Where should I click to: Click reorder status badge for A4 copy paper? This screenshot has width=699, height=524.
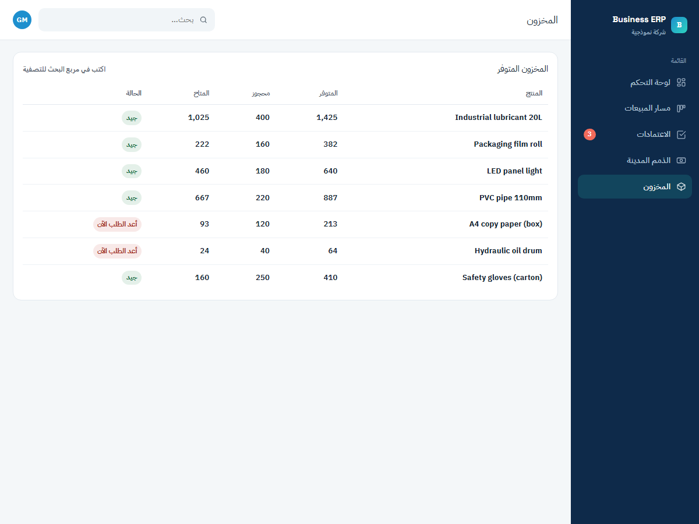click(117, 224)
